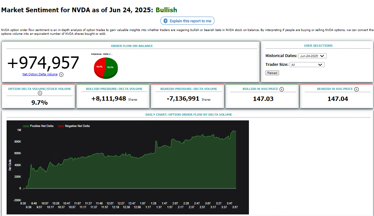Click the -7,136,991 bearish pressure value
The image size is (374, 216).
[x=183, y=98]
